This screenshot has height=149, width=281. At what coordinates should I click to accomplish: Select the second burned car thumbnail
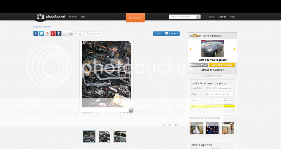coord(105,136)
